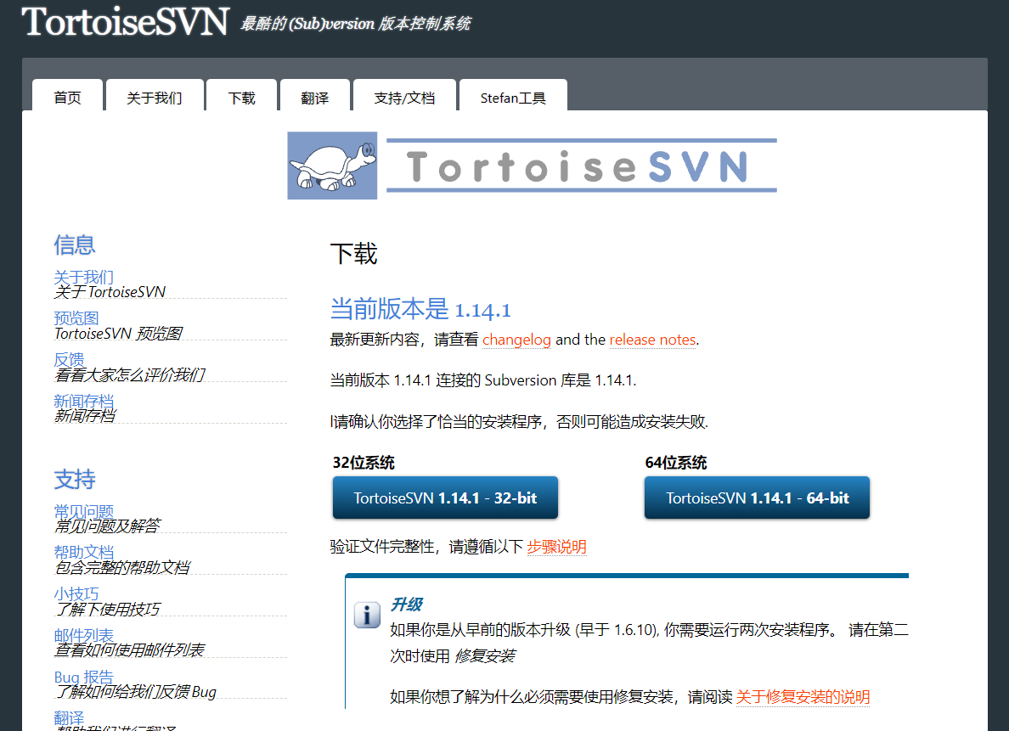Open the Bug 报告 sidebar link
This screenshot has height=731, width=1009.
click(83, 677)
